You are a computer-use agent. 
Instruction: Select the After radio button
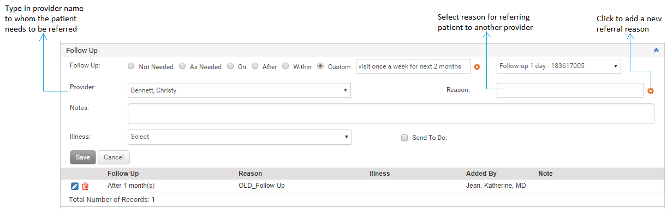click(x=255, y=66)
